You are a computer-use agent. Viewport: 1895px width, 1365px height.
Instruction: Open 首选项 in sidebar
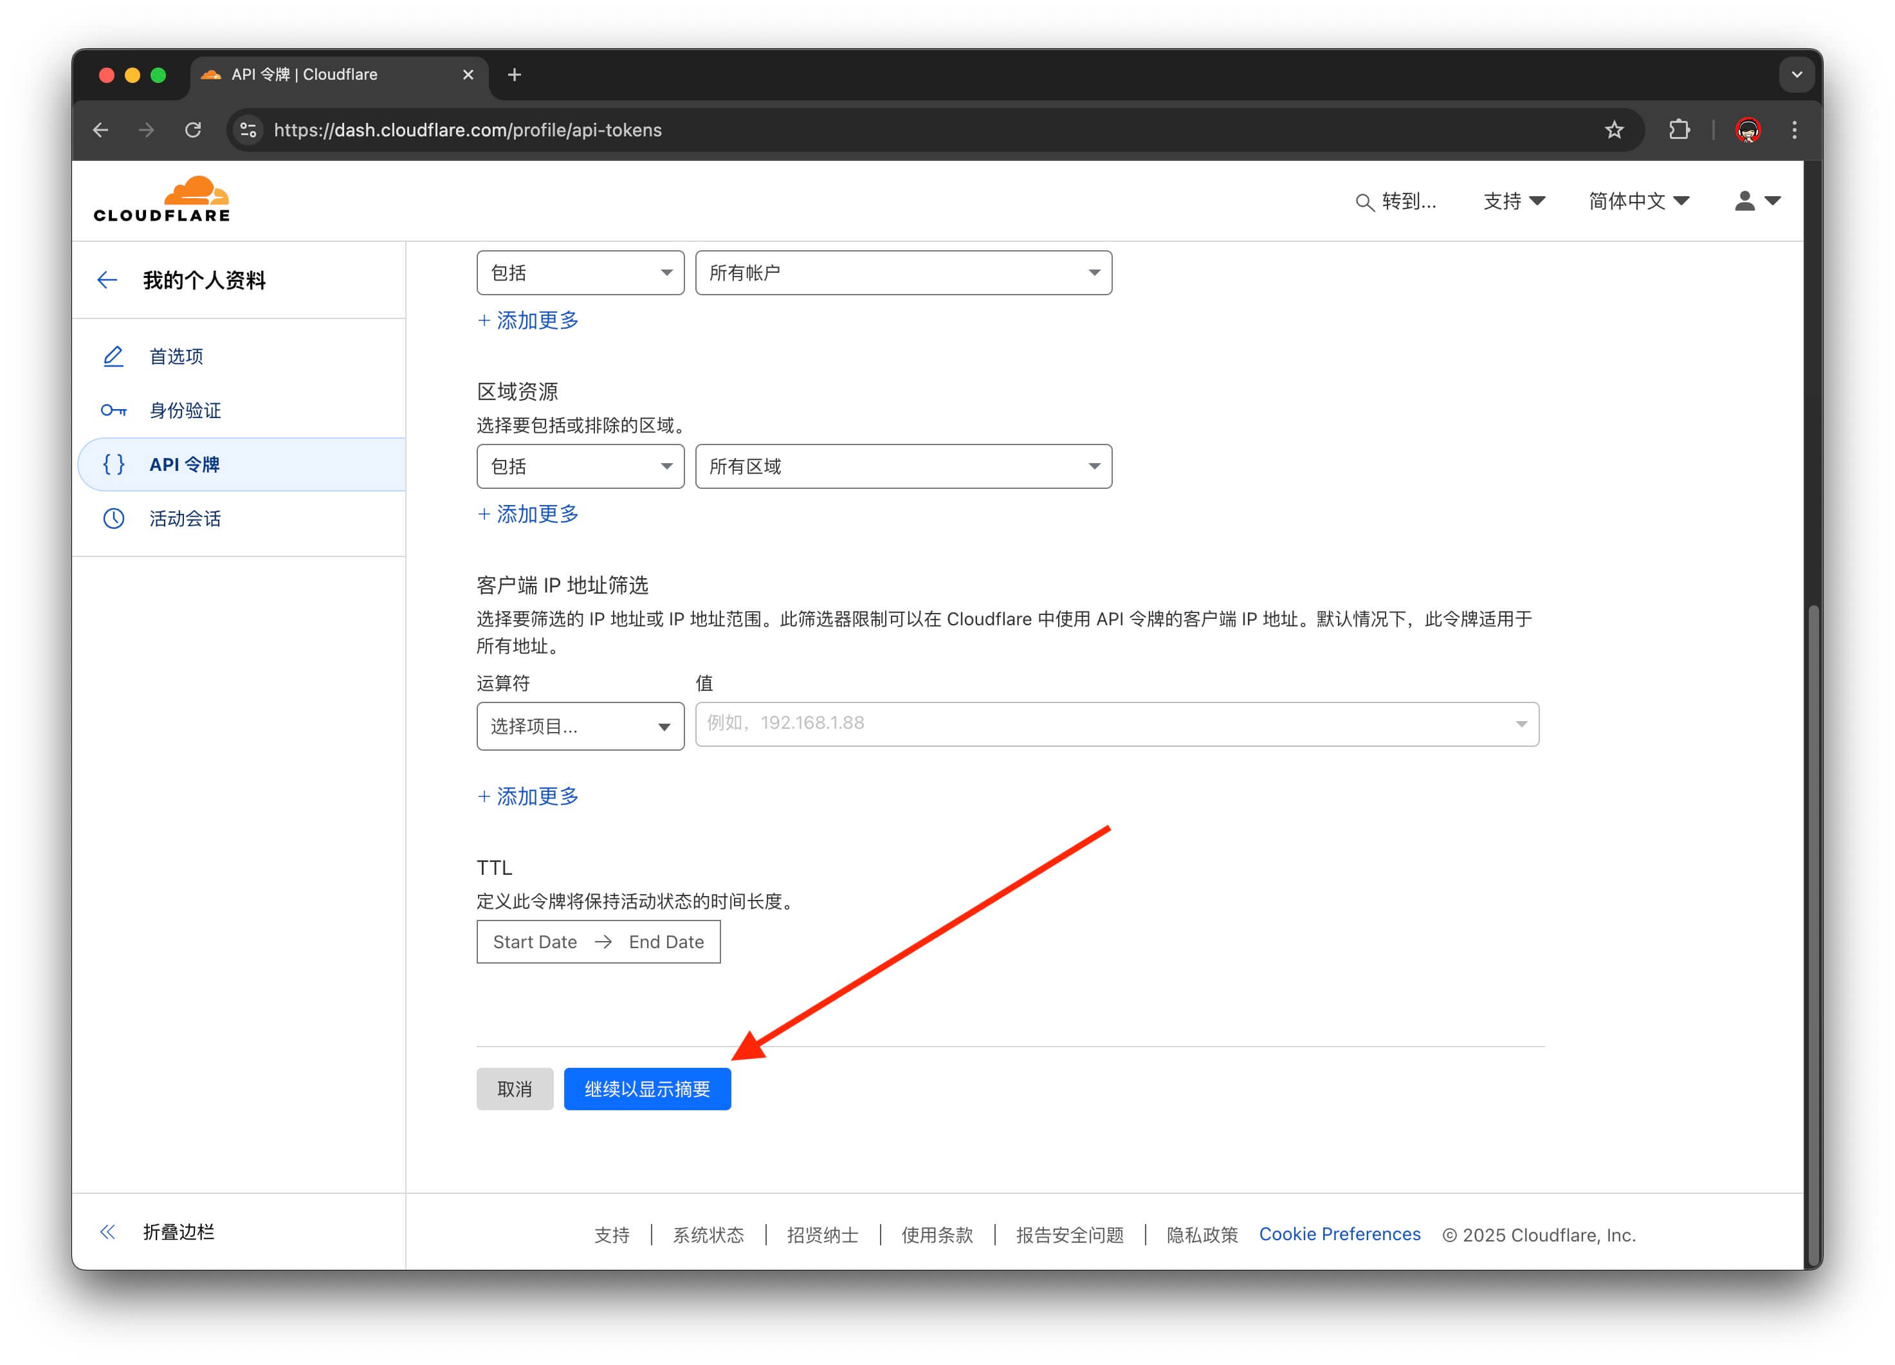tap(176, 357)
